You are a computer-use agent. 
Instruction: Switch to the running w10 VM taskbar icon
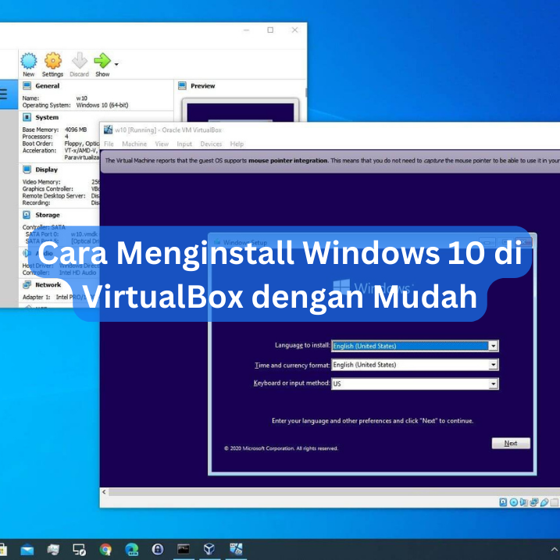click(x=236, y=549)
